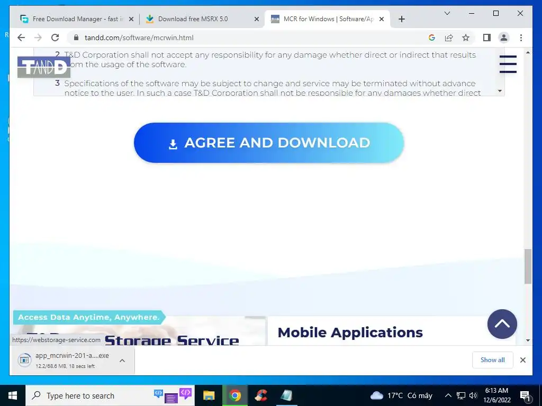Click the Google icon in the address bar

point(432,38)
